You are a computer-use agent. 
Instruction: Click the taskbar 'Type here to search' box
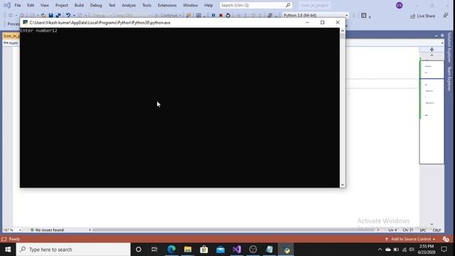[x=73, y=250]
